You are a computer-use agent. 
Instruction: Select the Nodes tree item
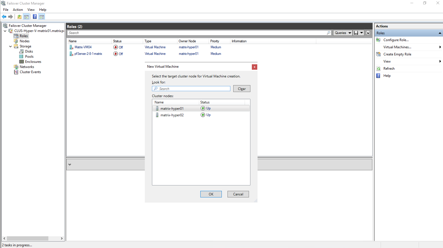(x=24, y=41)
